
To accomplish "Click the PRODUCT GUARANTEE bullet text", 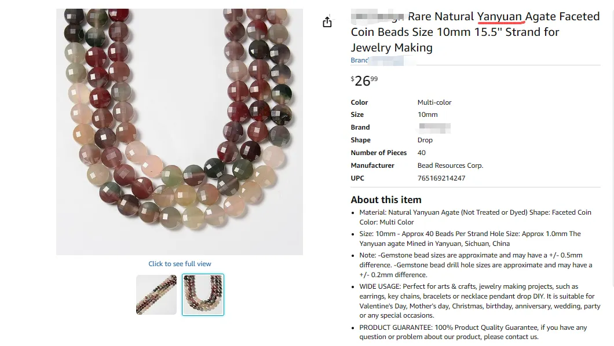I will click(x=473, y=332).
